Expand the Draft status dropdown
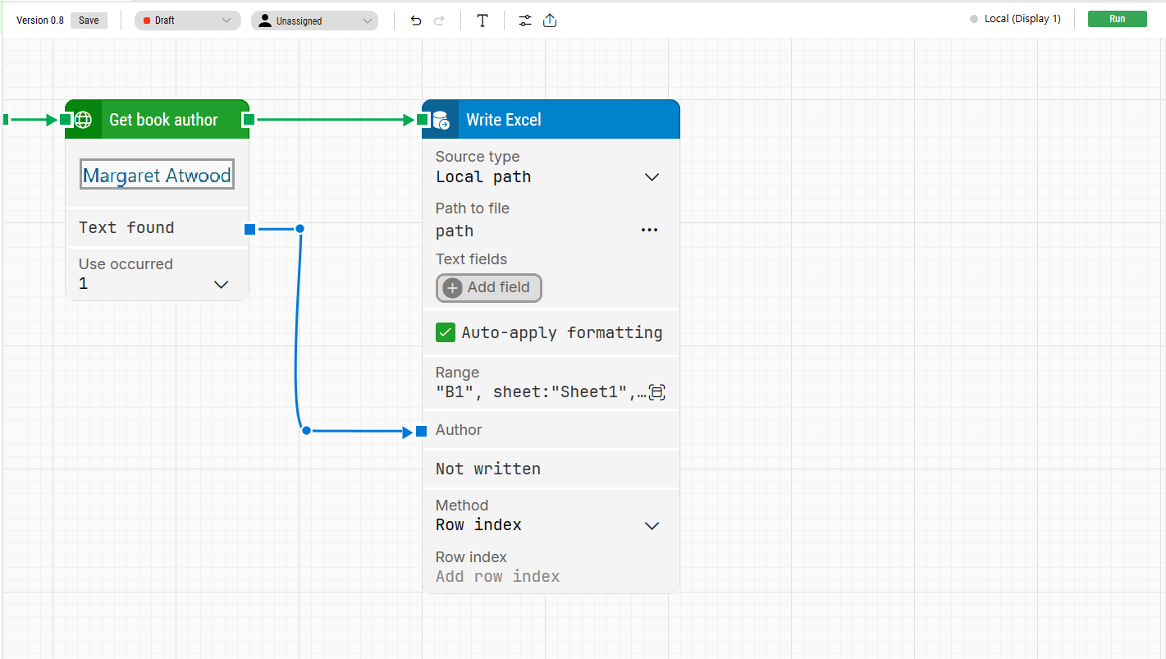The image size is (1166, 659). click(x=188, y=21)
